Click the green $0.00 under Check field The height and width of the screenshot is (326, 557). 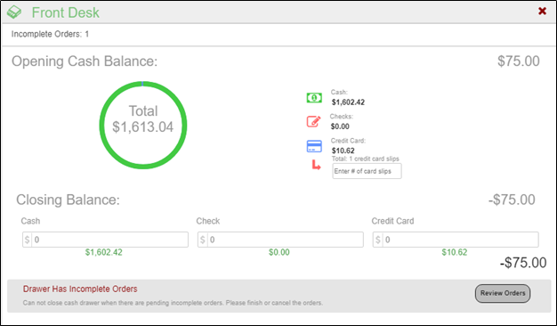pyautogui.click(x=278, y=252)
